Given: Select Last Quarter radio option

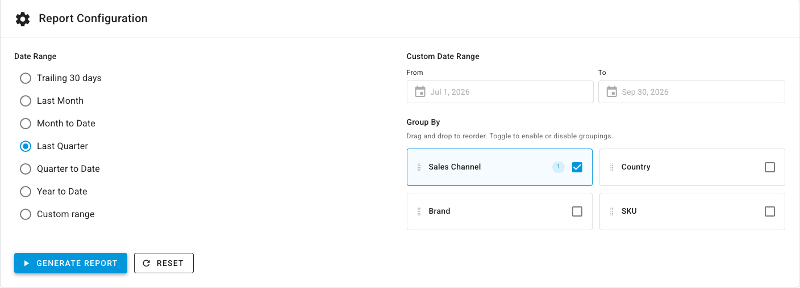Looking at the screenshot, I should 26,146.
